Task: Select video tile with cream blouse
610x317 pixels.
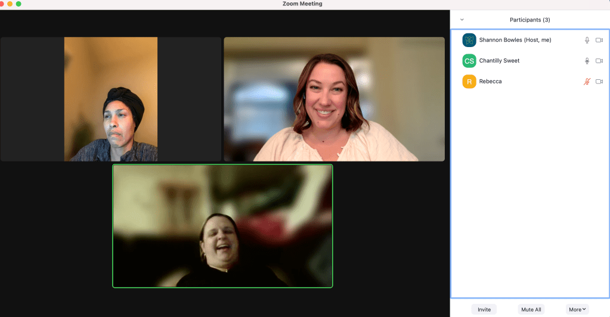Action: click(x=334, y=99)
